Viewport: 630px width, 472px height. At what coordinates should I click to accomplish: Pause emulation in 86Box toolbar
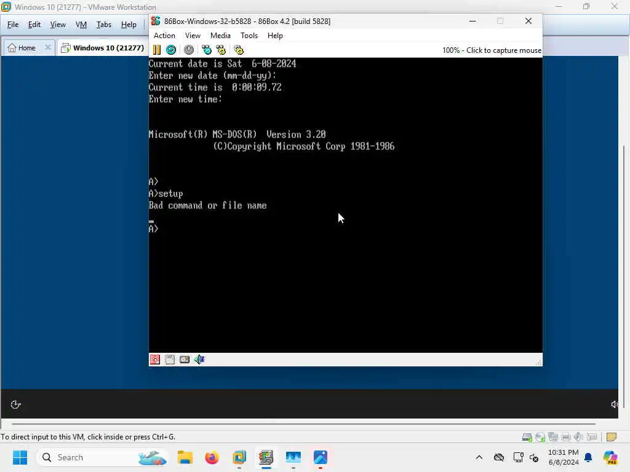[157, 50]
